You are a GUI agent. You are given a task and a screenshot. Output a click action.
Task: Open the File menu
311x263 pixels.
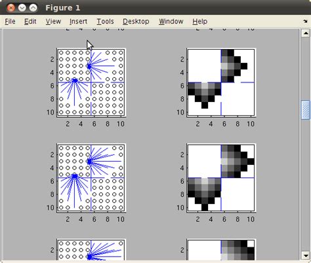click(10, 22)
